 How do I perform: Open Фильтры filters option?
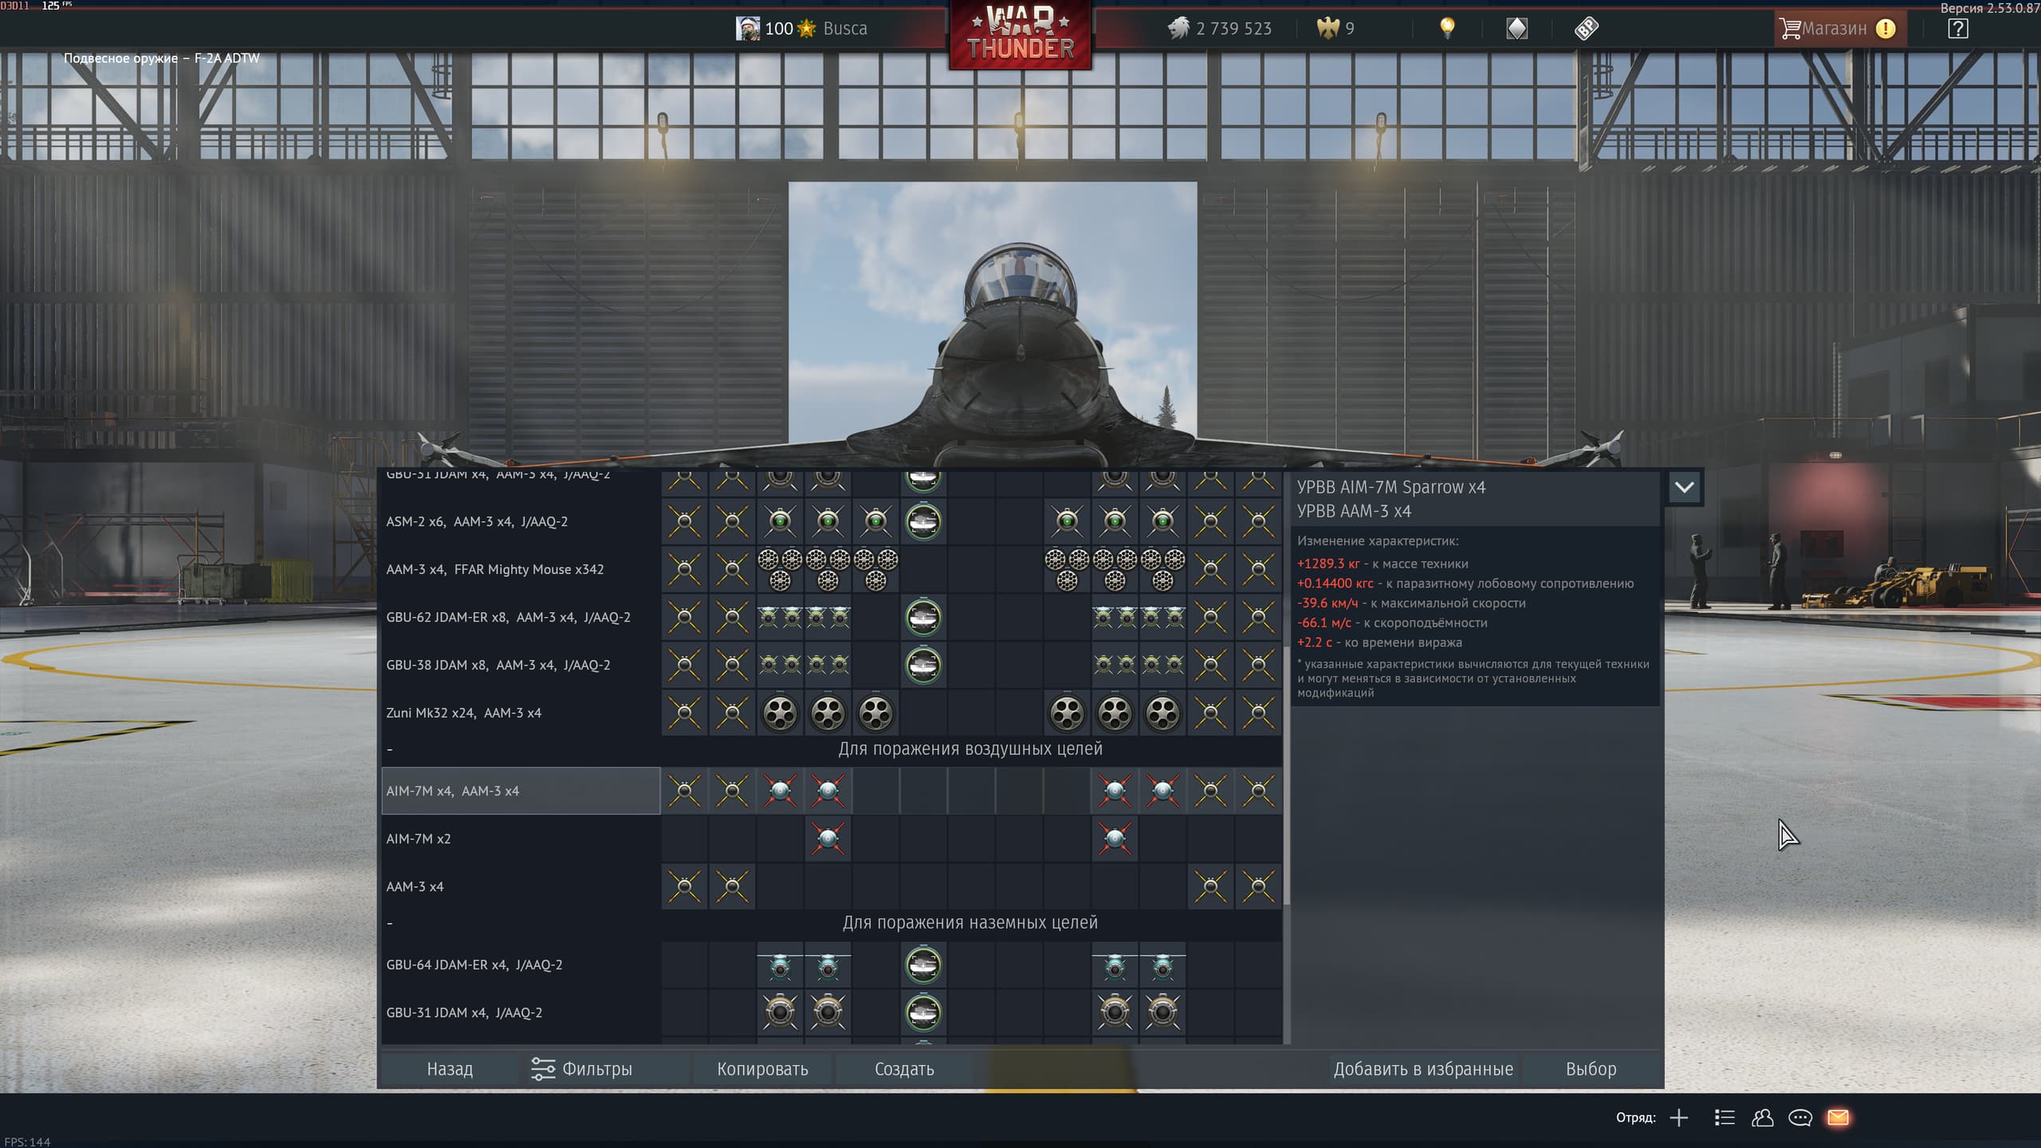(582, 1069)
